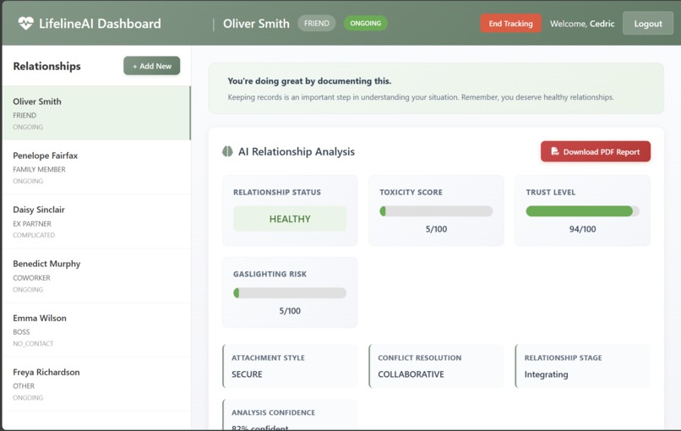Click the Toxicity Score progress bar
Screen dimensions: 681x431
[436, 211]
